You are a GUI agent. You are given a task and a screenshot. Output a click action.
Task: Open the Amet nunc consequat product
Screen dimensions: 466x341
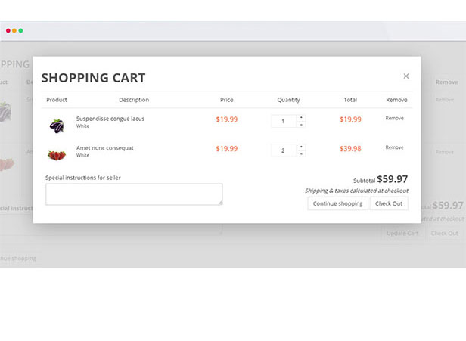[x=105, y=148]
